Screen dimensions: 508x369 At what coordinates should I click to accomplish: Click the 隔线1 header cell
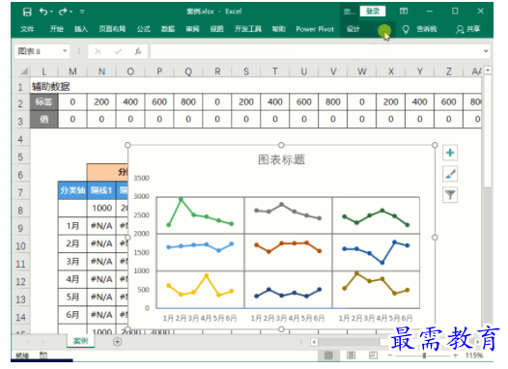pyautogui.click(x=101, y=190)
